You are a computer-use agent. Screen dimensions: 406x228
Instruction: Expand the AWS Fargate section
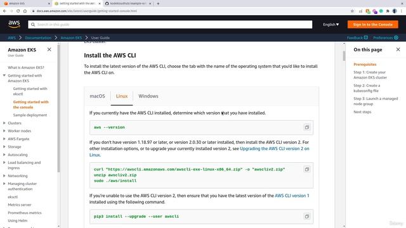[4, 139]
